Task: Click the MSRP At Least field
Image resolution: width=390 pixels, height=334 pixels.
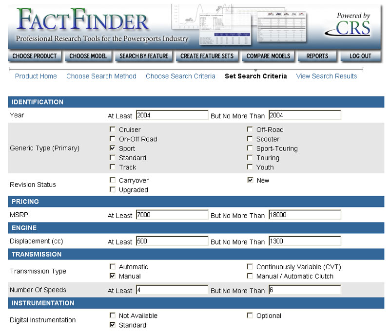Action: click(x=172, y=215)
